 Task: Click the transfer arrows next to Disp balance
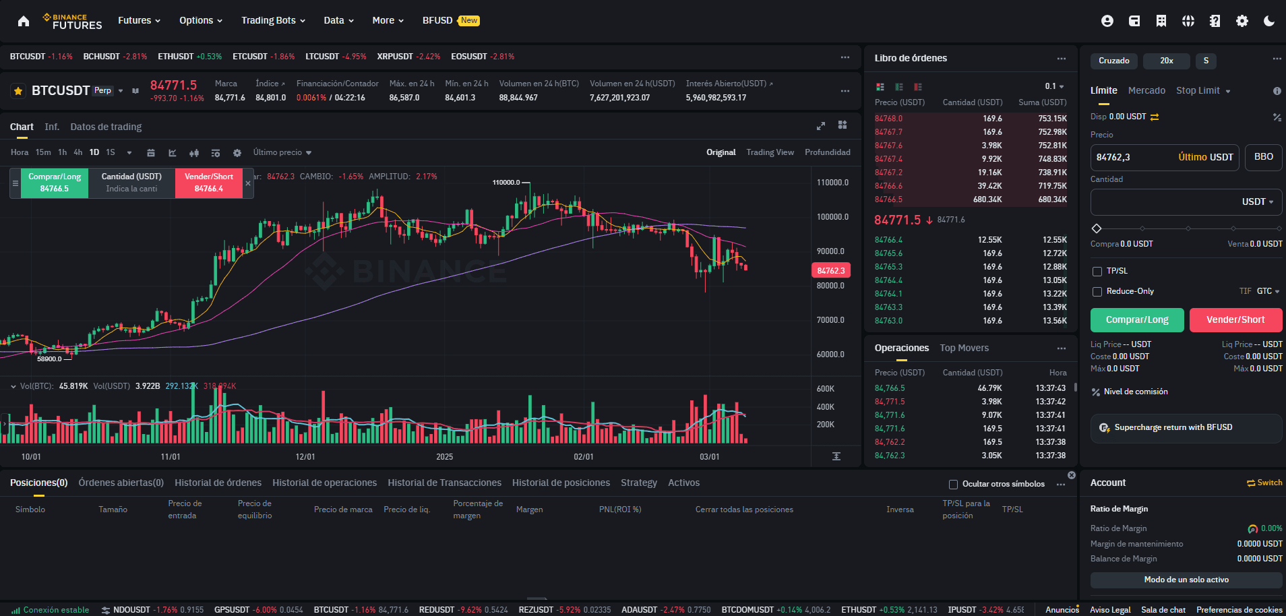point(1155,117)
